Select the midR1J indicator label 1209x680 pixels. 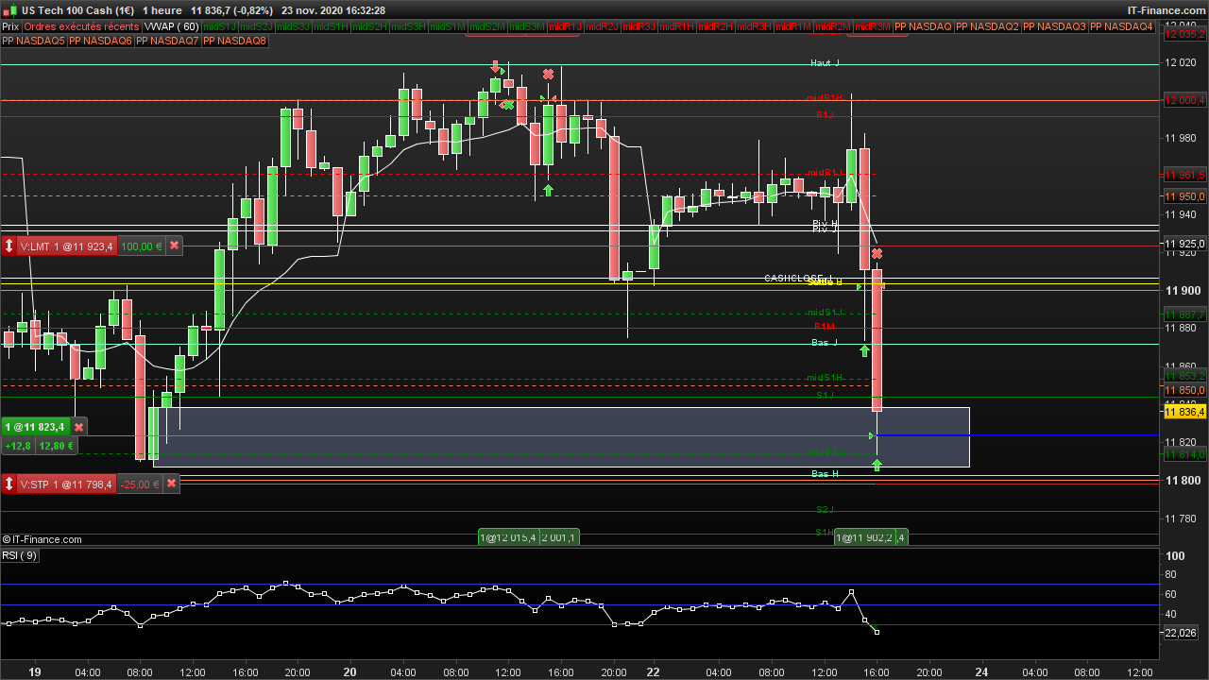coord(566,26)
